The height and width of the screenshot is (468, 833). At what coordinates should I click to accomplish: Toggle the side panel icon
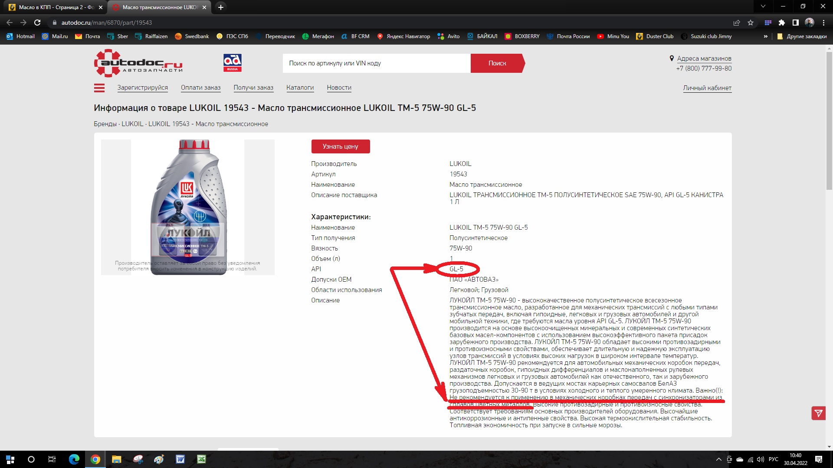click(796, 23)
